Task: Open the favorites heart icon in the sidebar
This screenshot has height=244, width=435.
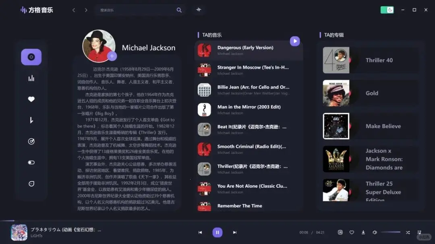Action: [x=31, y=99]
